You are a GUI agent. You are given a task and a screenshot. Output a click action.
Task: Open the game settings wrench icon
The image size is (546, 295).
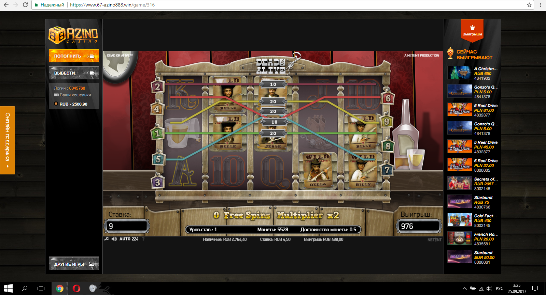coord(107,239)
